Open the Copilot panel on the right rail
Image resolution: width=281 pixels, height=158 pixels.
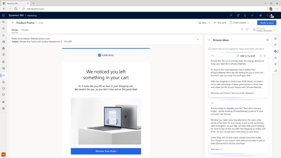(275, 51)
